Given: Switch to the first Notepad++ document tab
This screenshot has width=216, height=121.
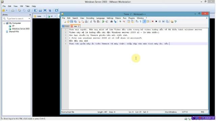Looking at the screenshot, I should click(x=66, y=26).
